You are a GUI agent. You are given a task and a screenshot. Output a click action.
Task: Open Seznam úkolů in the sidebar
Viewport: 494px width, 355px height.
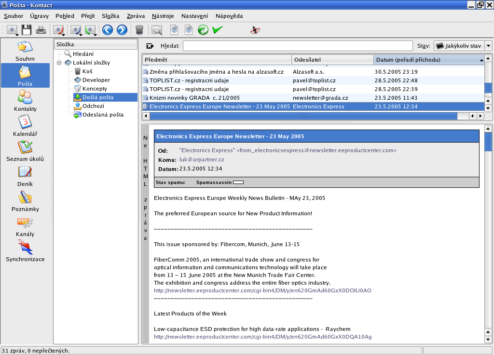[25, 151]
